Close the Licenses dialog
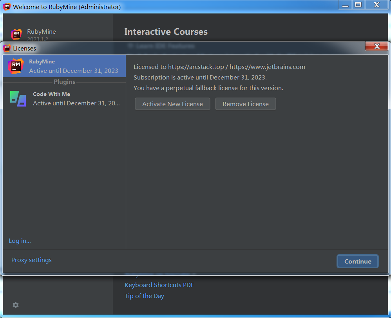391x318 pixels. [x=377, y=46]
